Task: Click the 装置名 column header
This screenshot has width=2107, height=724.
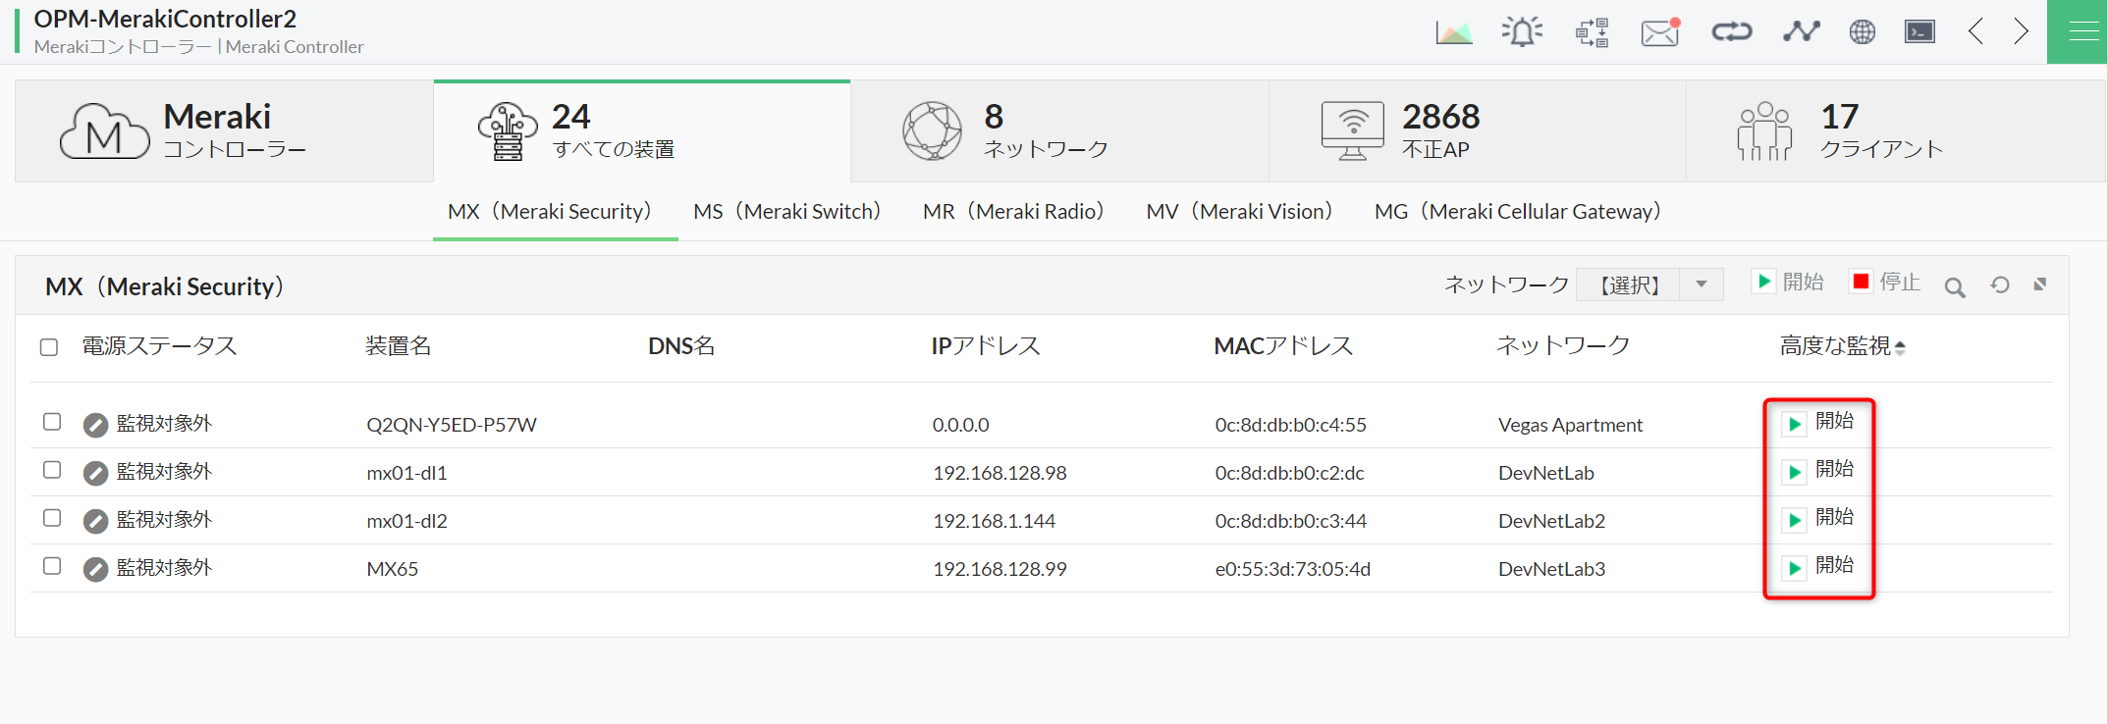Action: (x=399, y=346)
